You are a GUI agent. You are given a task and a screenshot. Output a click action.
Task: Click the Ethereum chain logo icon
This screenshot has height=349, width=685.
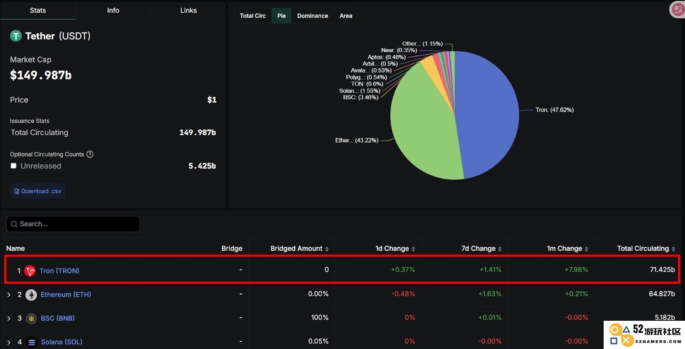click(31, 295)
